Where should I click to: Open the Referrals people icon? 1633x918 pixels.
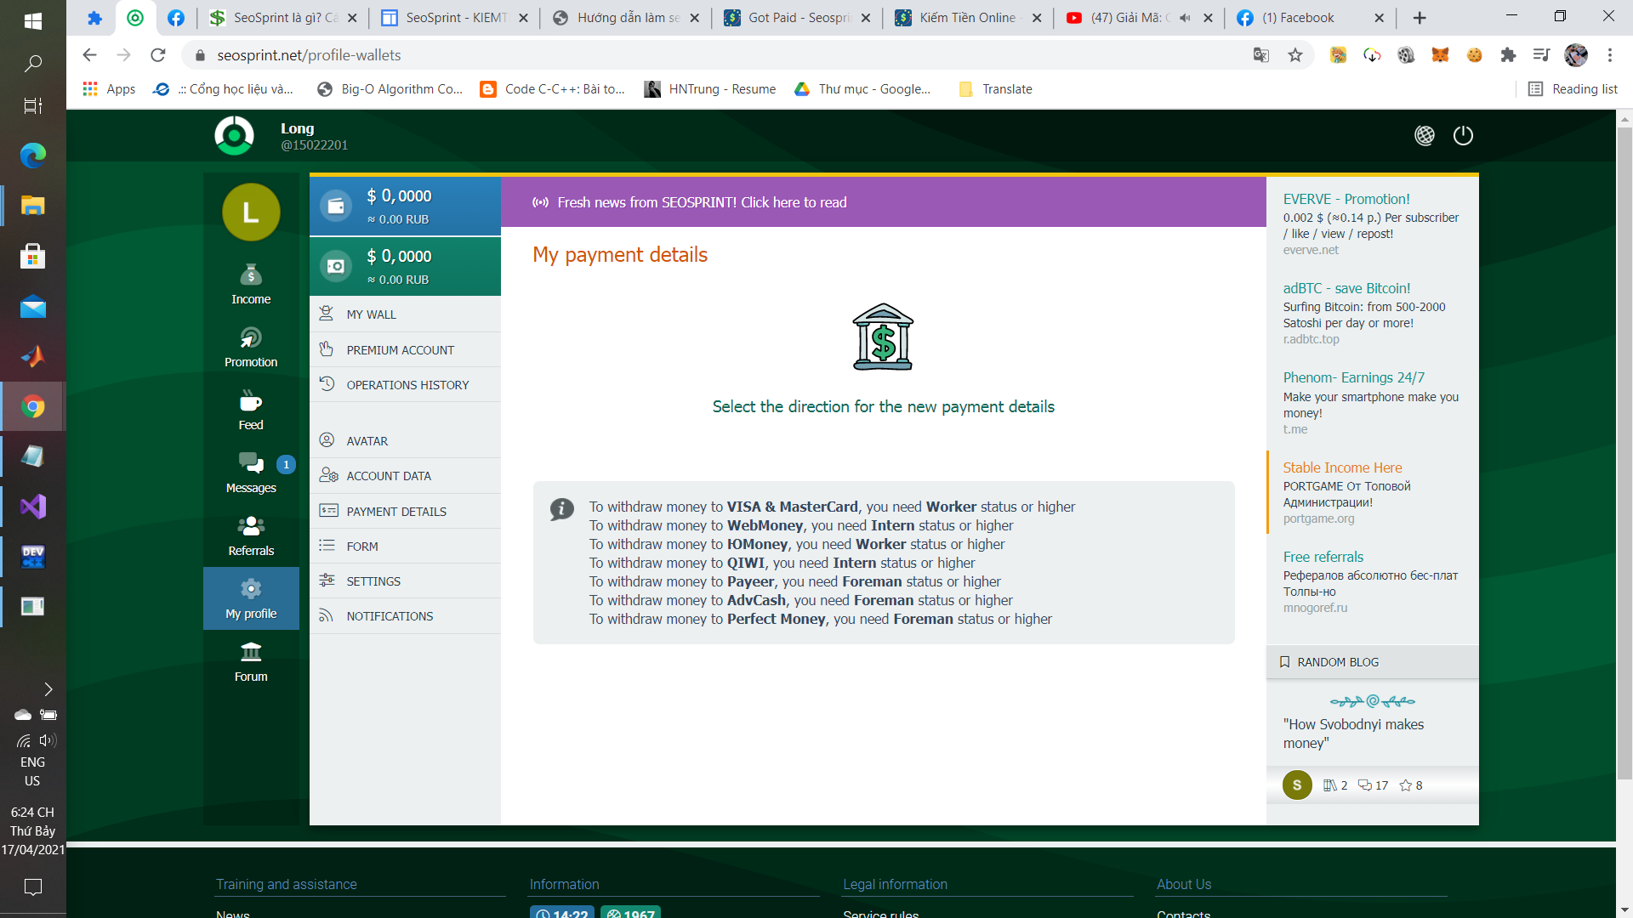pos(251,527)
